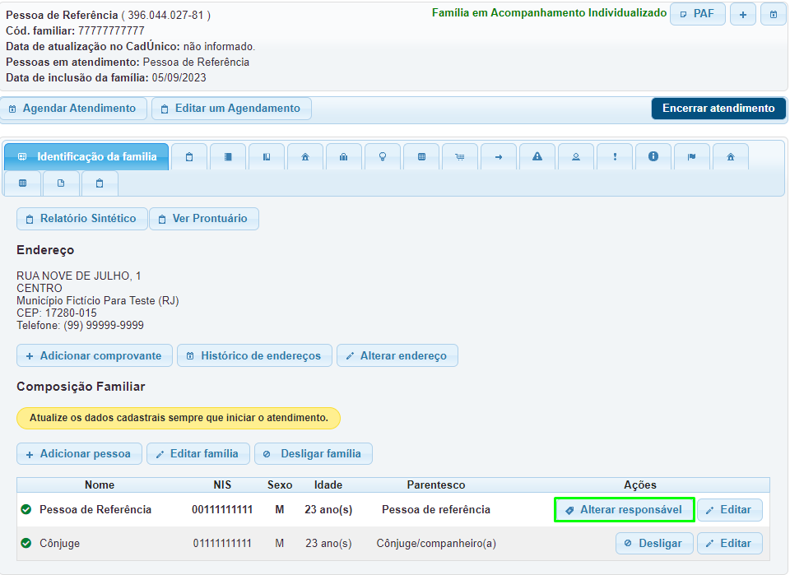The width and height of the screenshot is (790, 575).
Task: Click Ver Prontuário button
Action: pyautogui.click(x=204, y=219)
